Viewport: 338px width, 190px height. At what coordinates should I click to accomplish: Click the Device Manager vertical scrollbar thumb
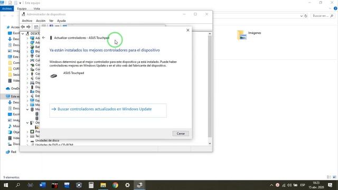click(x=210, y=86)
